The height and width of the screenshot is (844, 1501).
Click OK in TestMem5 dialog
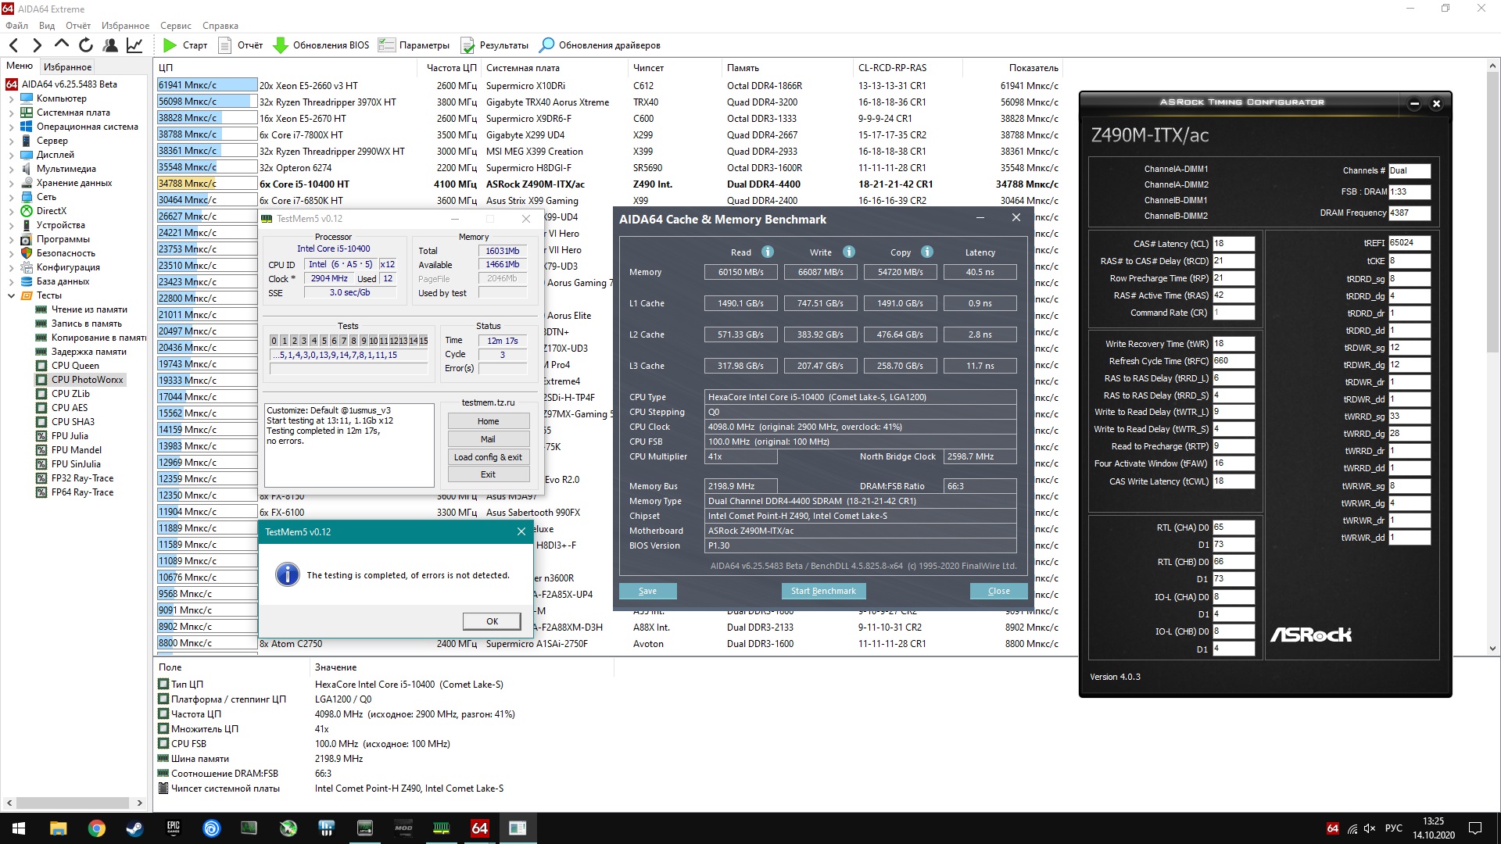coord(492,621)
